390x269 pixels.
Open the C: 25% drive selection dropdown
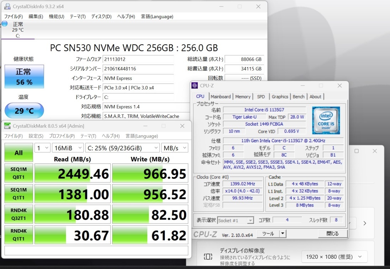[x=122, y=148]
